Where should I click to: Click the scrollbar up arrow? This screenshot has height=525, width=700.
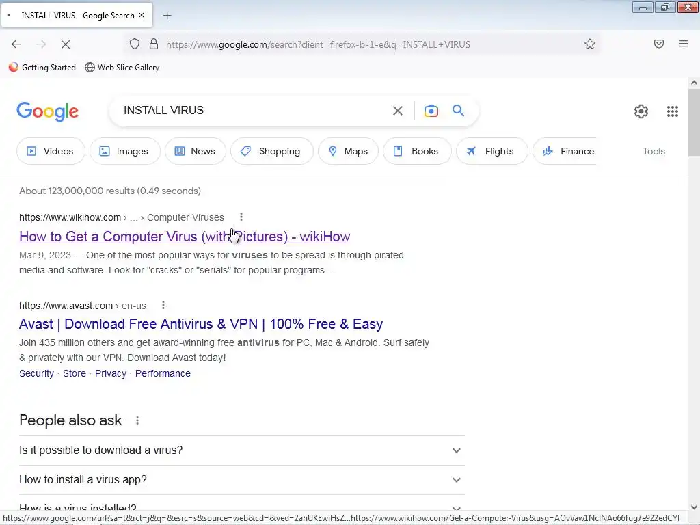(x=694, y=83)
